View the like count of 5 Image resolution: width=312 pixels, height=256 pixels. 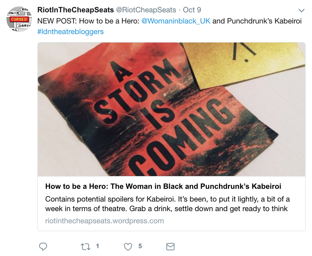(x=140, y=246)
